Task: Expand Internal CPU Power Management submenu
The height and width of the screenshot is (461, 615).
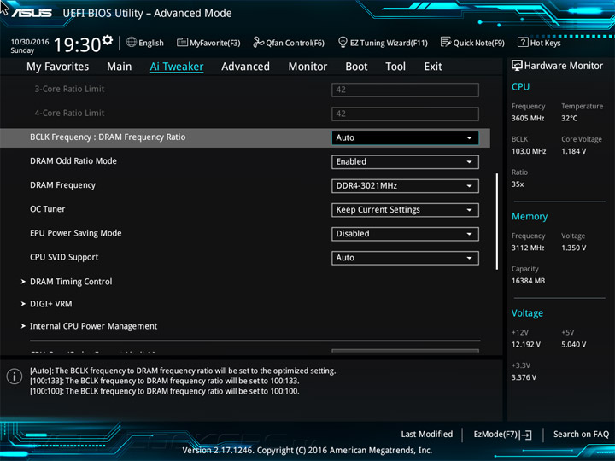Action: pyautogui.click(x=93, y=326)
